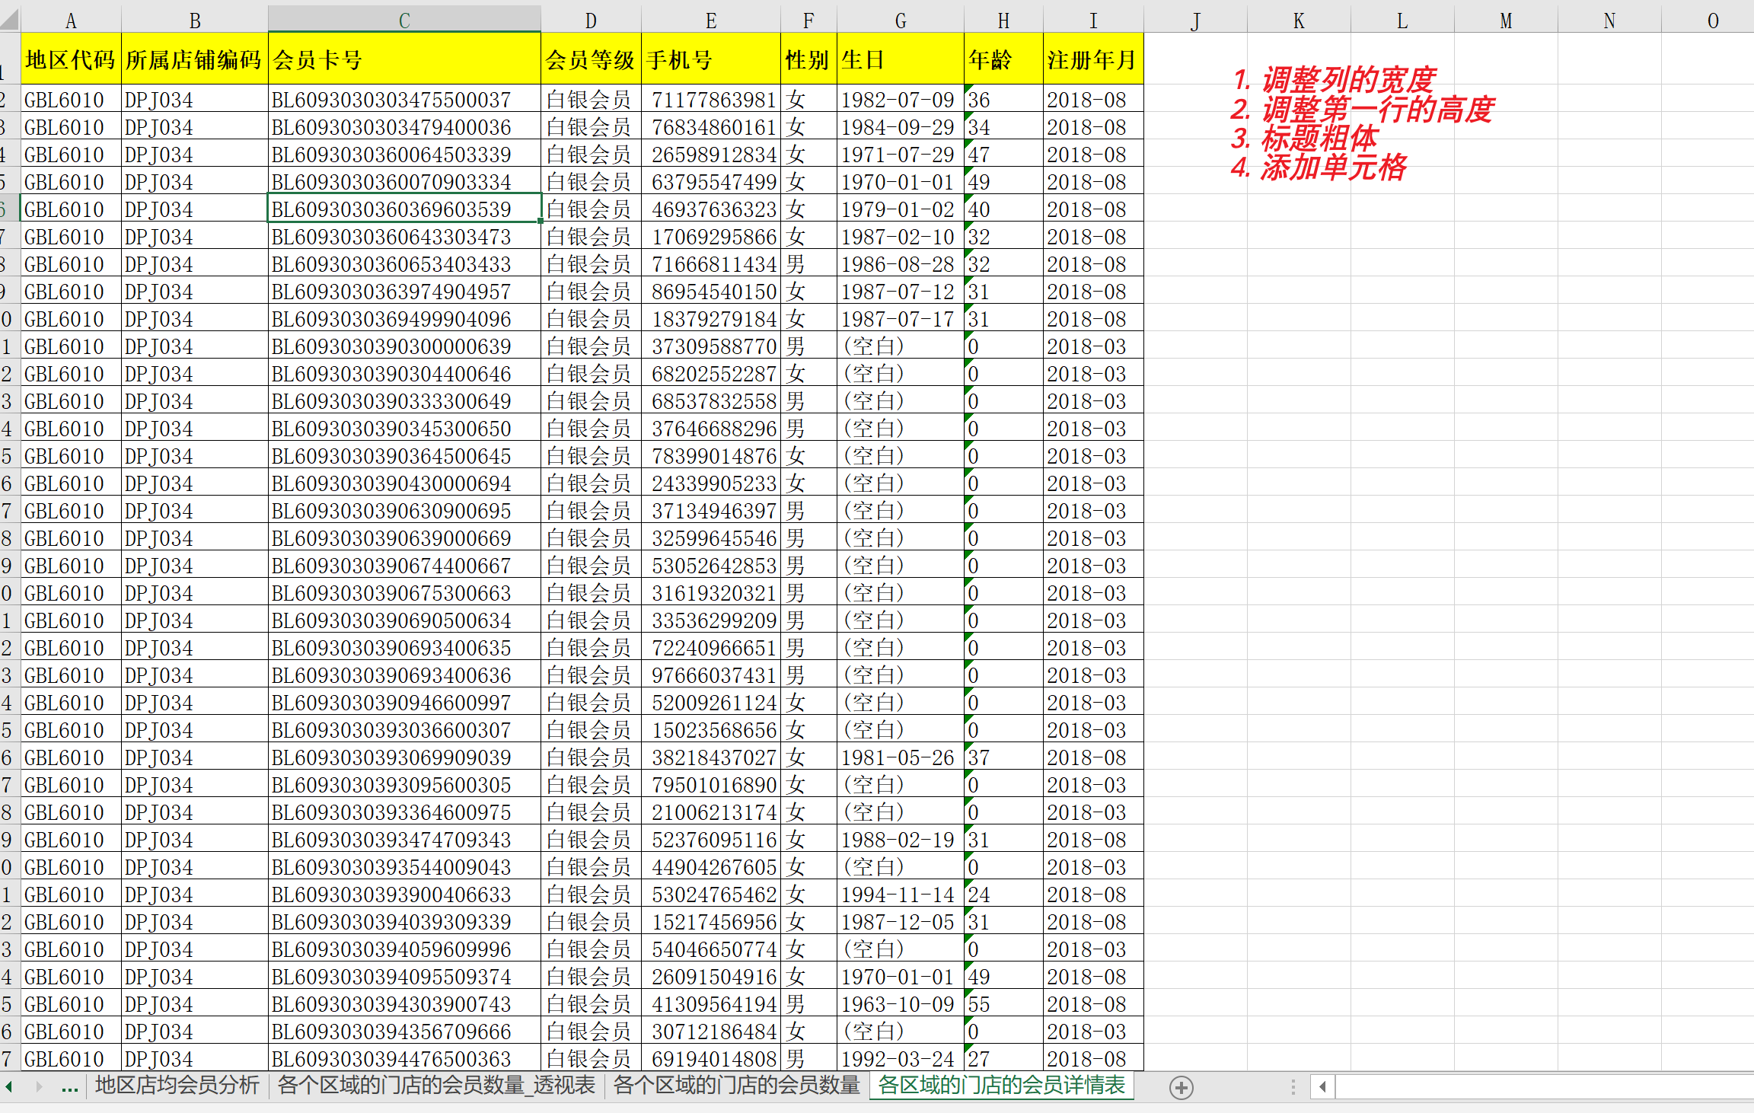1754x1113 pixels.
Task: Click the next sheet navigation arrow
Action: (x=39, y=1087)
